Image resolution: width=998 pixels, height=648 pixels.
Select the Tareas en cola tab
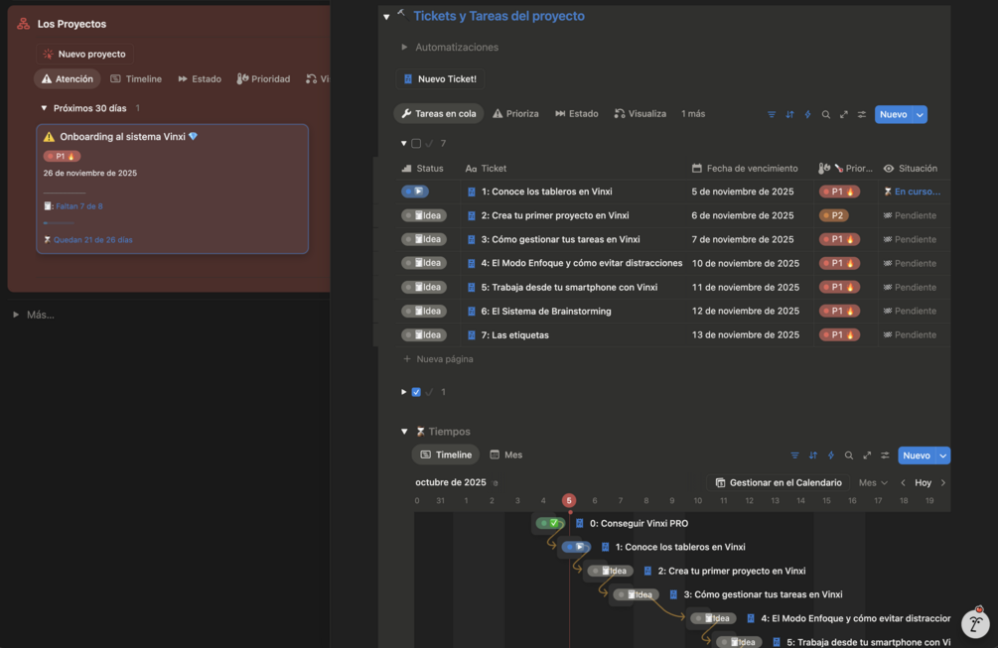(x=439, y=114)
